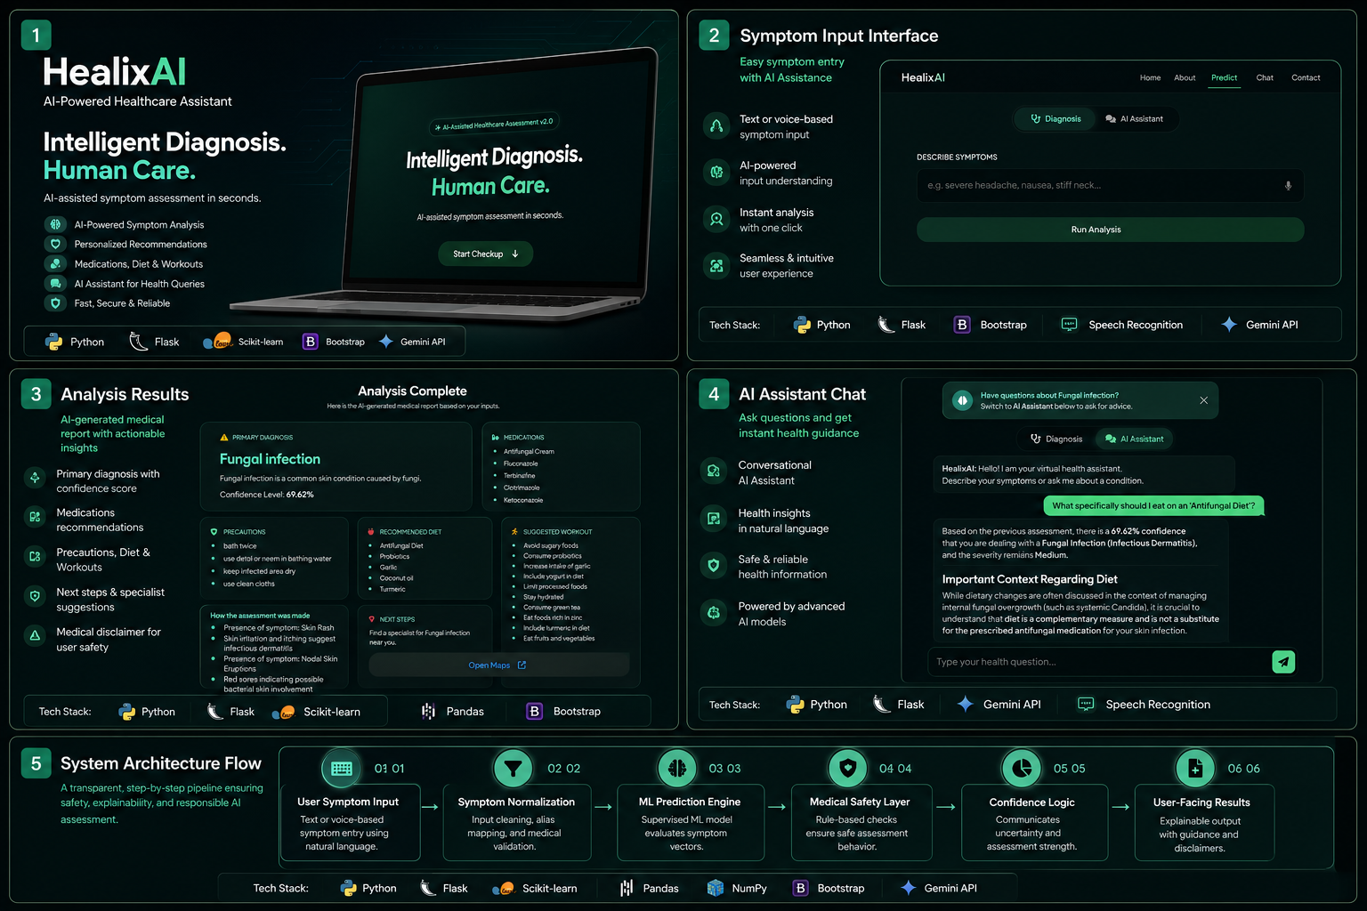Viewport: 1367px width, 911px height.
Task: Click Conversational AI Assistant icon
Action: click(x=714, y=472)
